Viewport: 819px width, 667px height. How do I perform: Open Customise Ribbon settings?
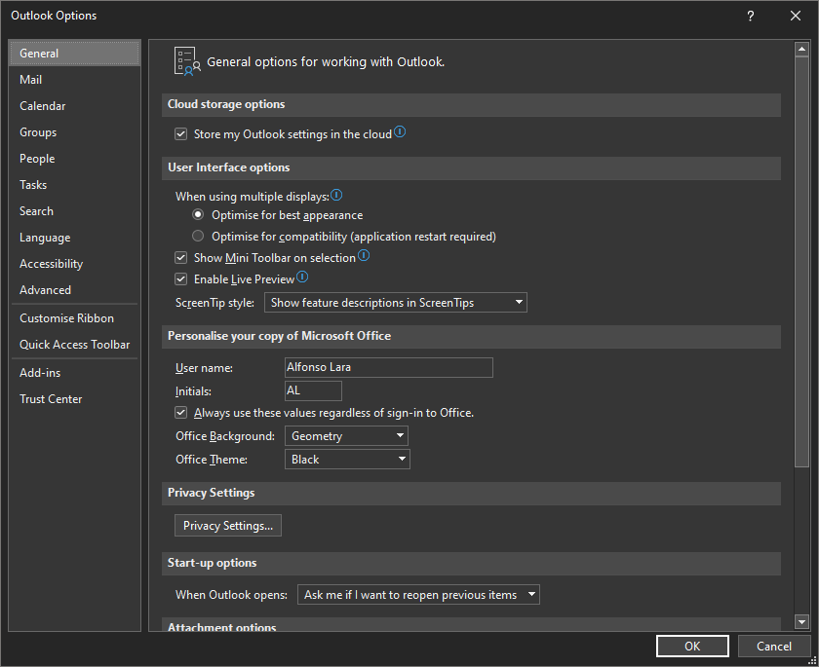(x=75, y=318)
